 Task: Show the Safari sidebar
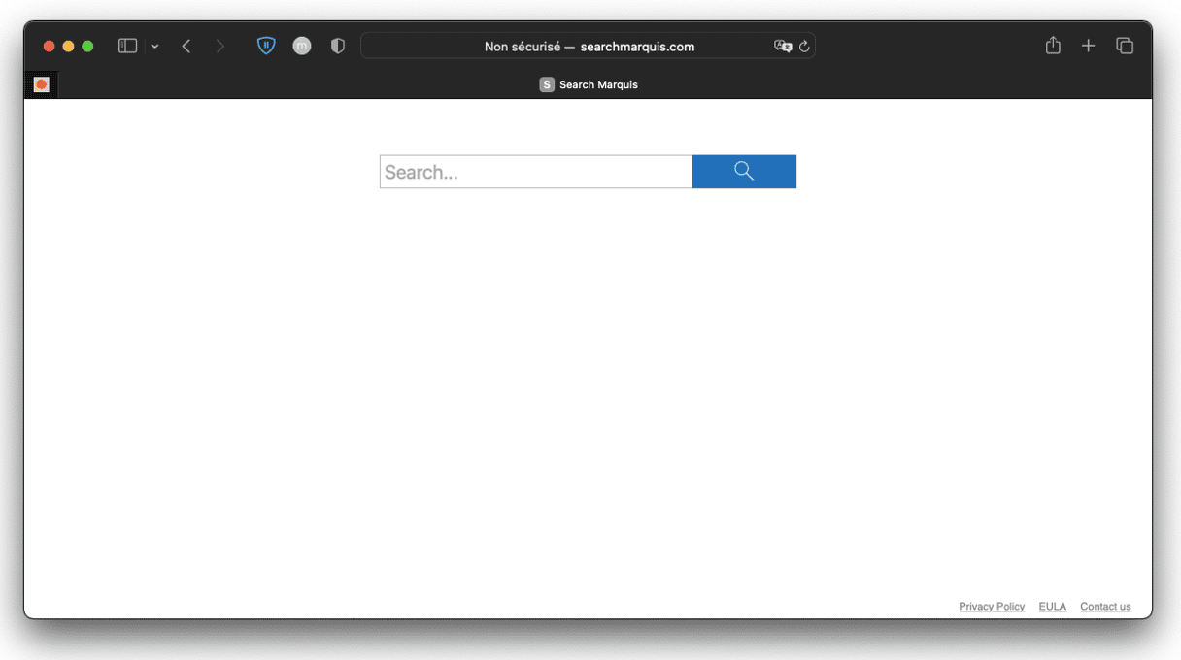click(127, 46)
